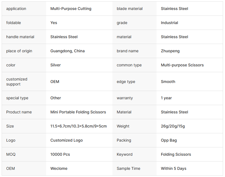Click the 'Within 5 Days' sample time value
Image resolution: width=225 pixels, height=177 pixels.
coord(173,168)
